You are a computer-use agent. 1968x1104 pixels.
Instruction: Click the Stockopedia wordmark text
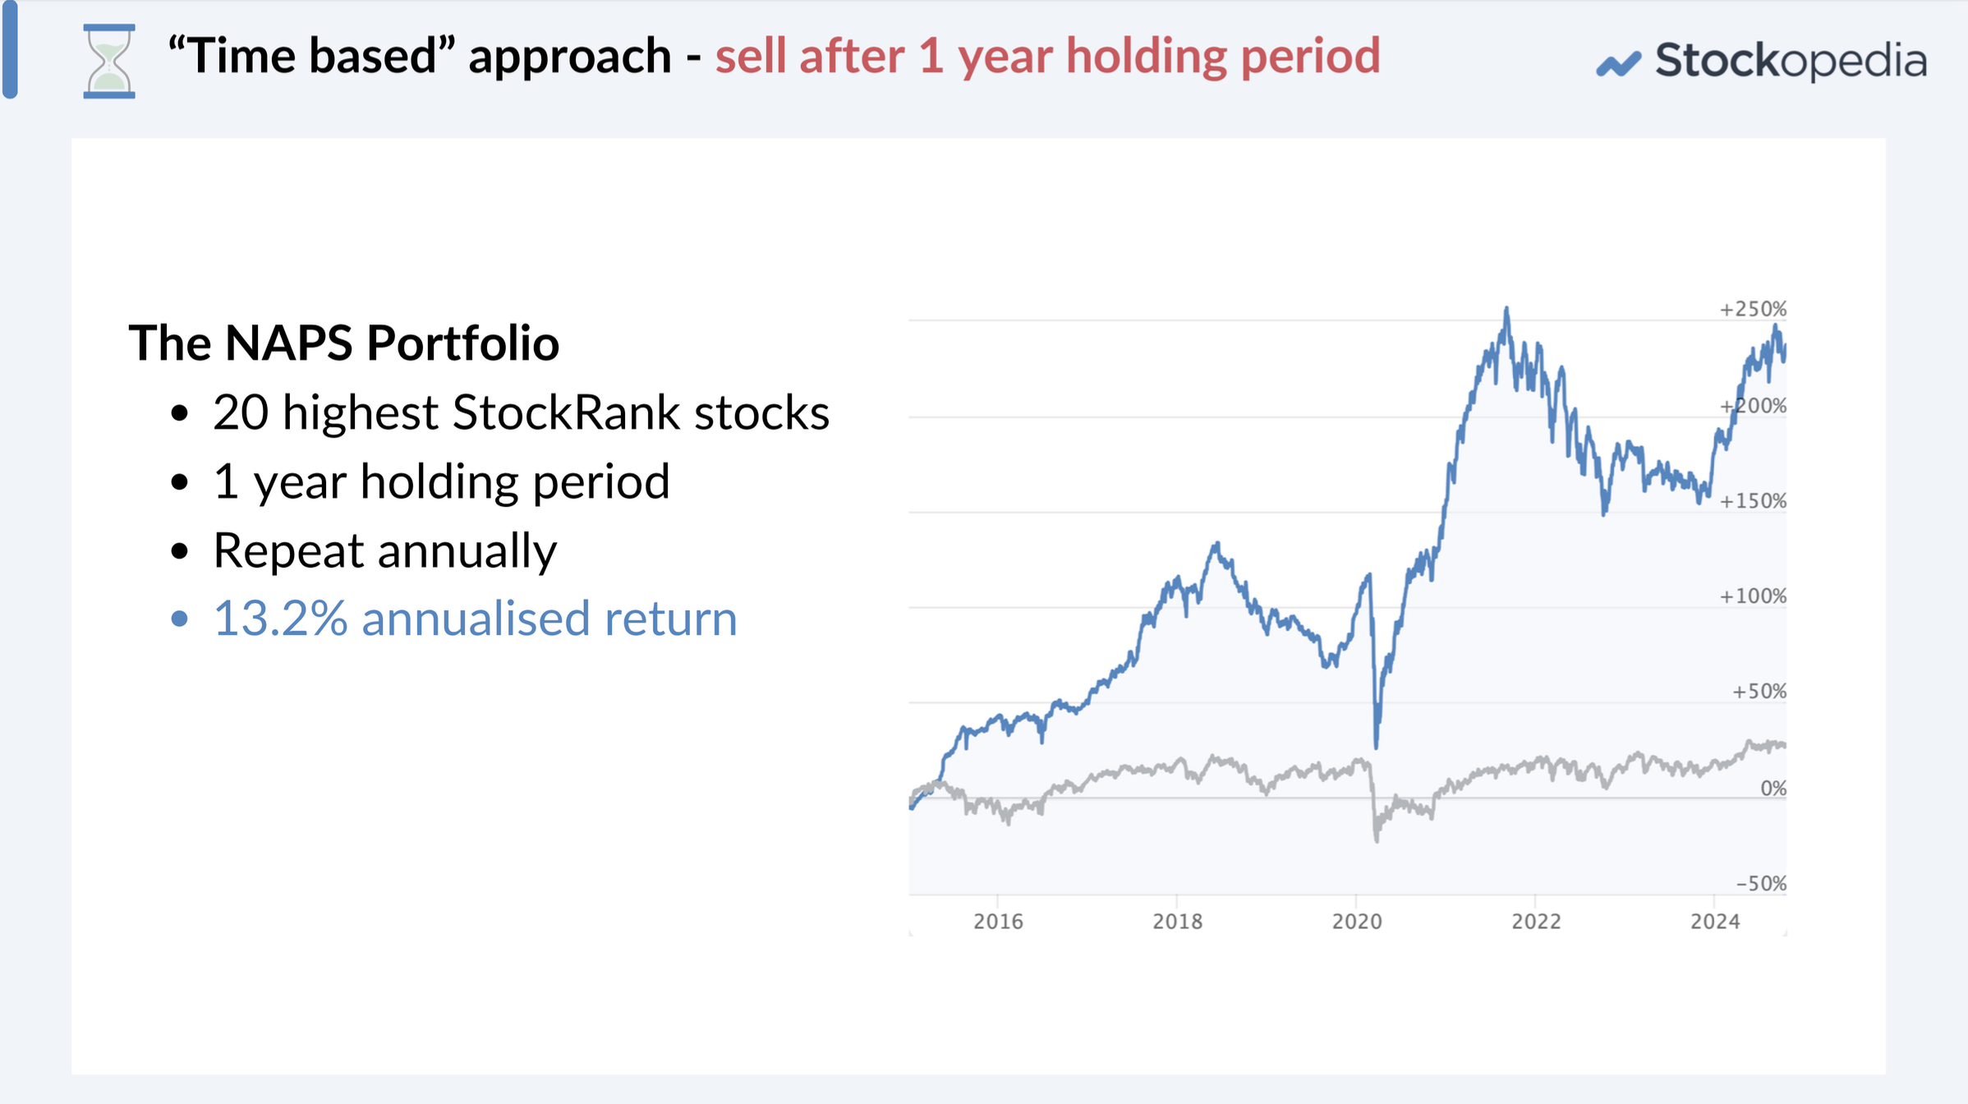(x=1791, y=61)
